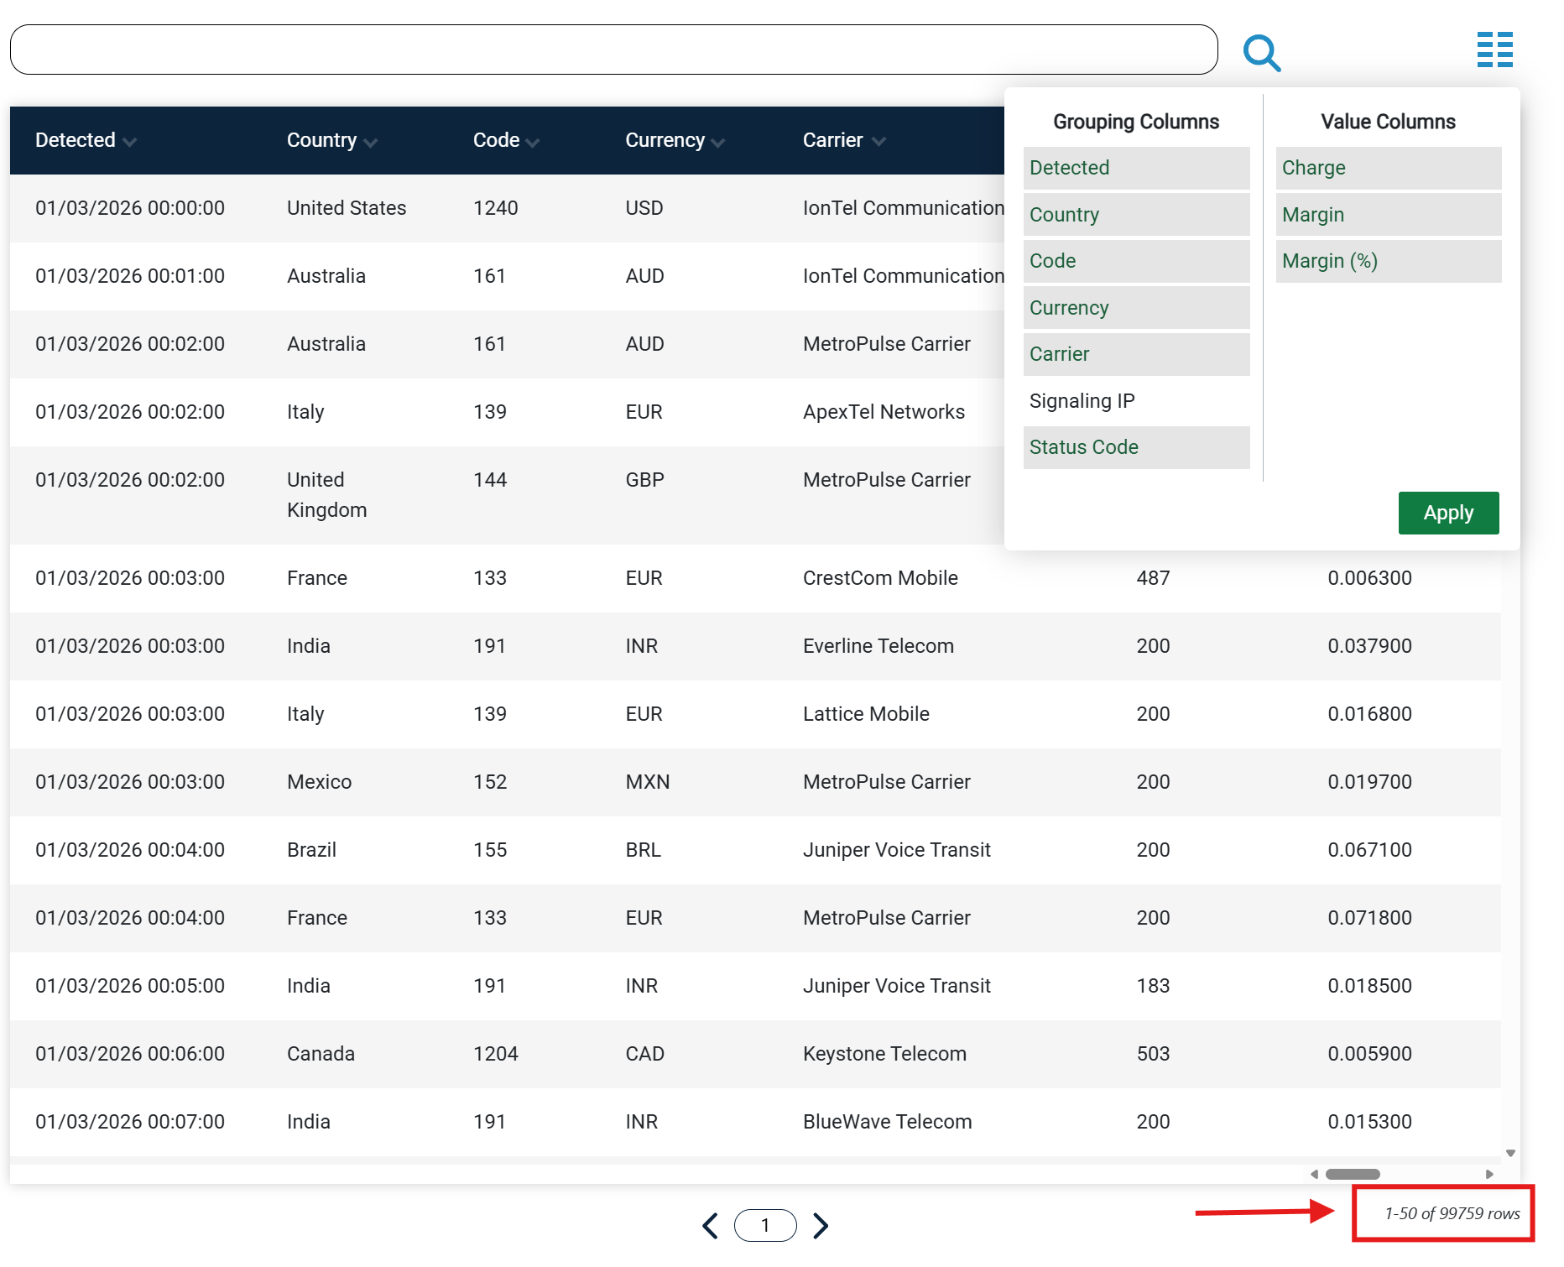The width and height of the screenshot is (1564, 1267).
Task: Click the BRL currency cell
Action: point(643,850)
